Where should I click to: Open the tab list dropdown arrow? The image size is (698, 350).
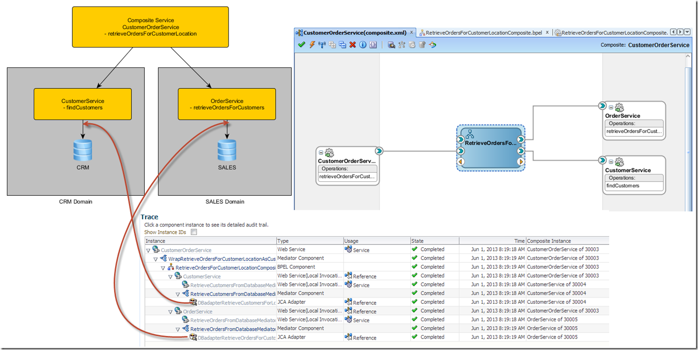[x=687, y=32]
